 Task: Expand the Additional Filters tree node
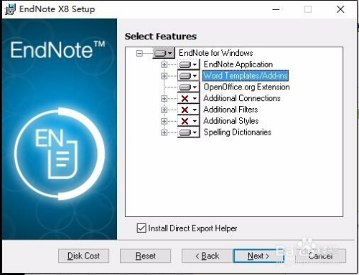164,110
